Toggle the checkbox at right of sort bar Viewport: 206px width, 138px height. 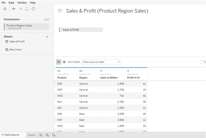201,62
